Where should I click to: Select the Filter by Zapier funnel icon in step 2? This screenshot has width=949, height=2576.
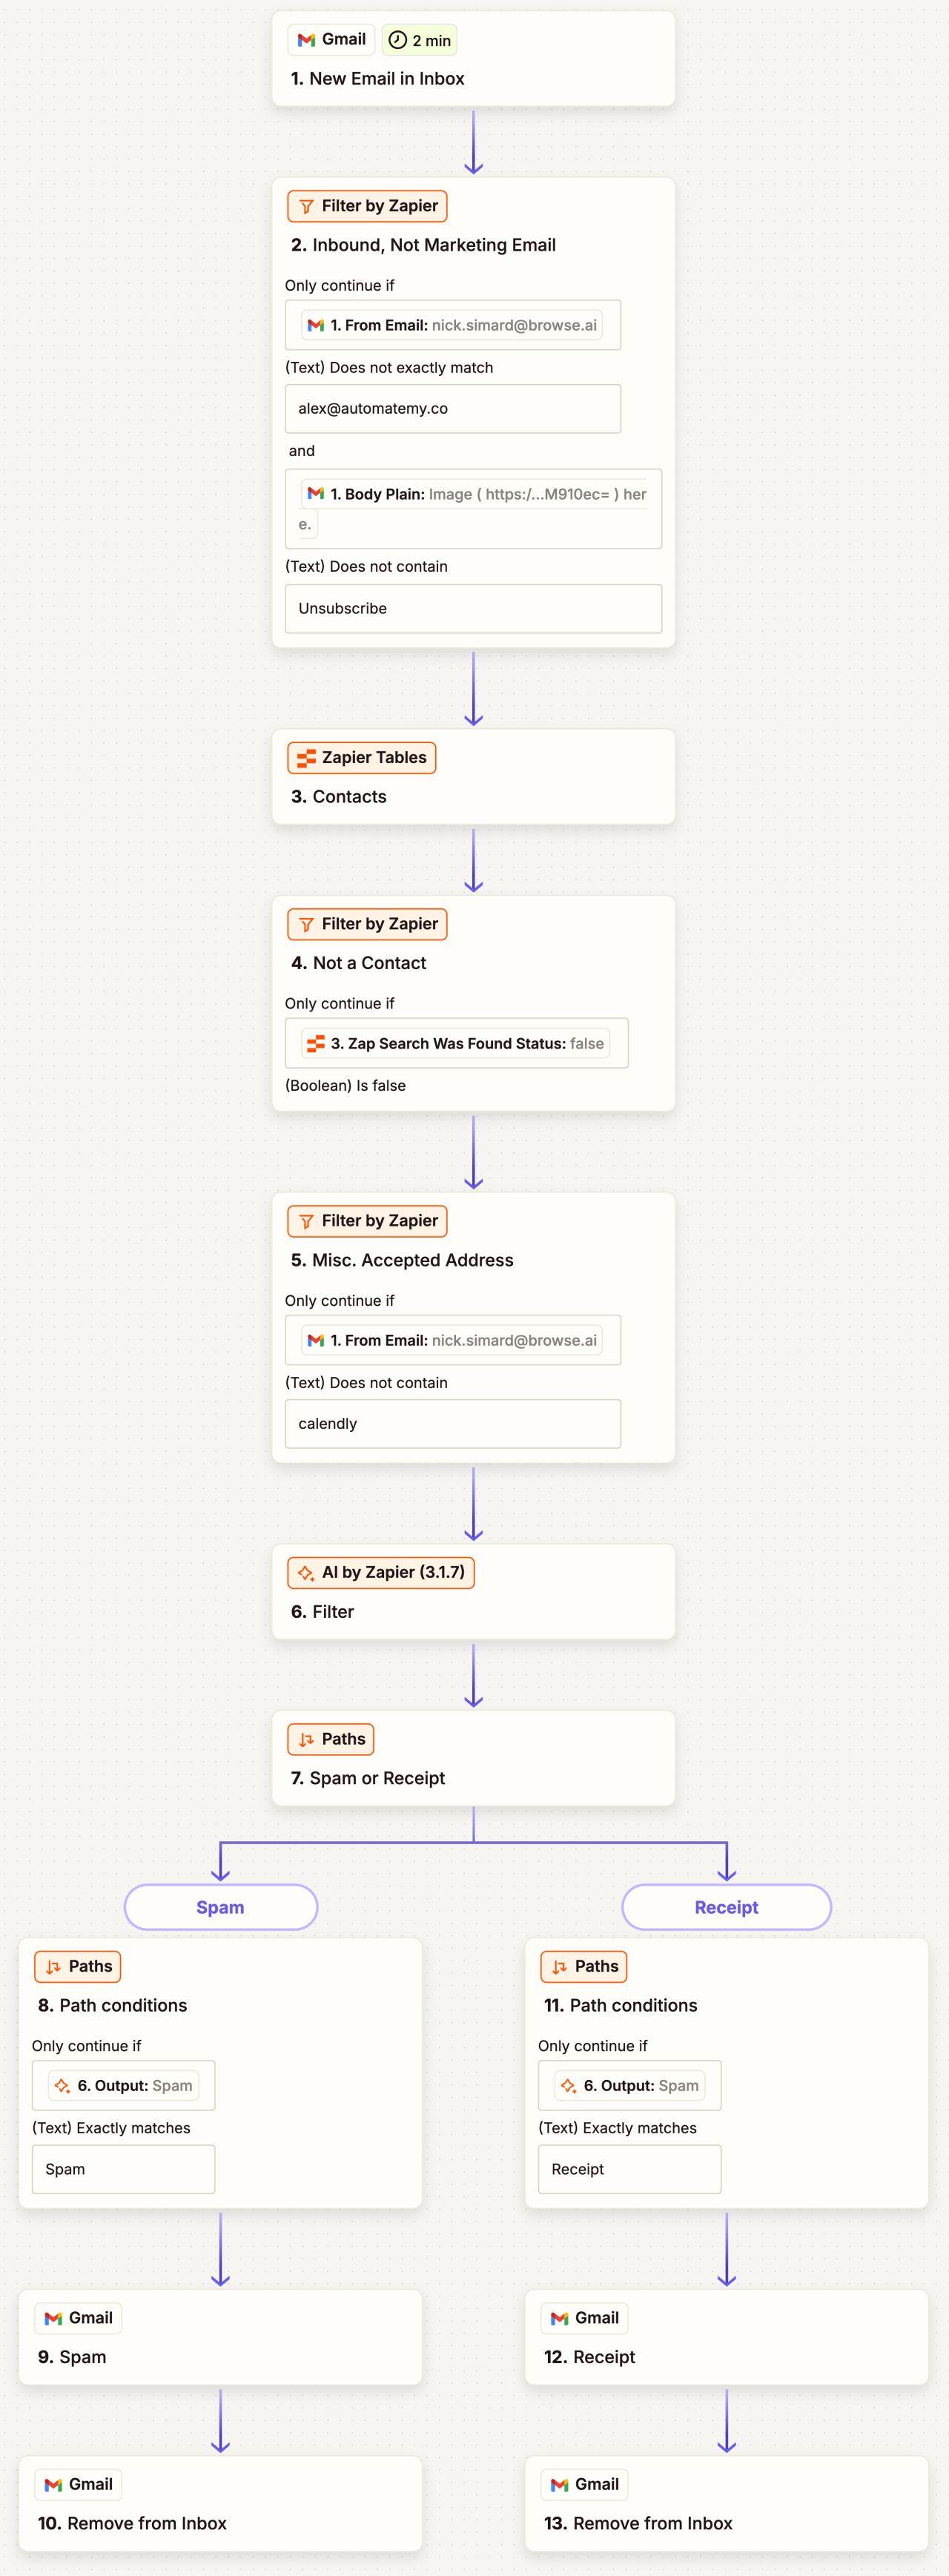[x=306, y=207]
